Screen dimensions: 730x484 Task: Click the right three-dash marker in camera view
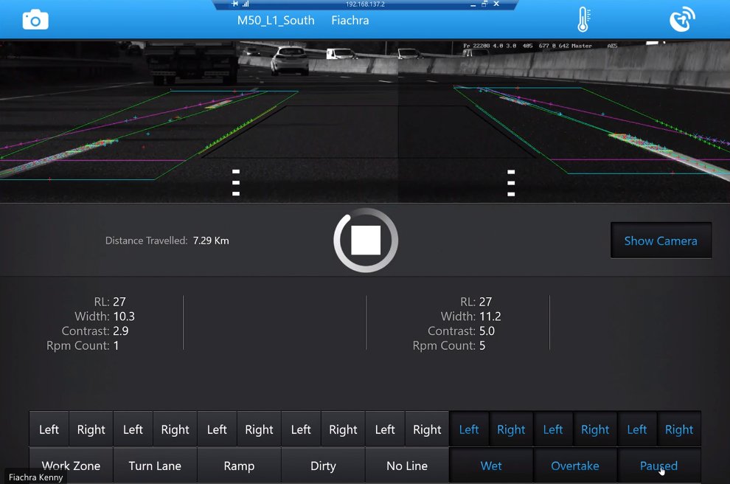511,182
